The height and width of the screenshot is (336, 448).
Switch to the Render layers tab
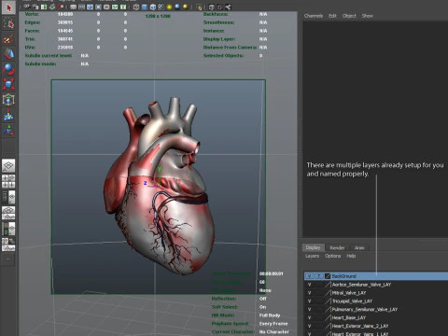(337, 247)
